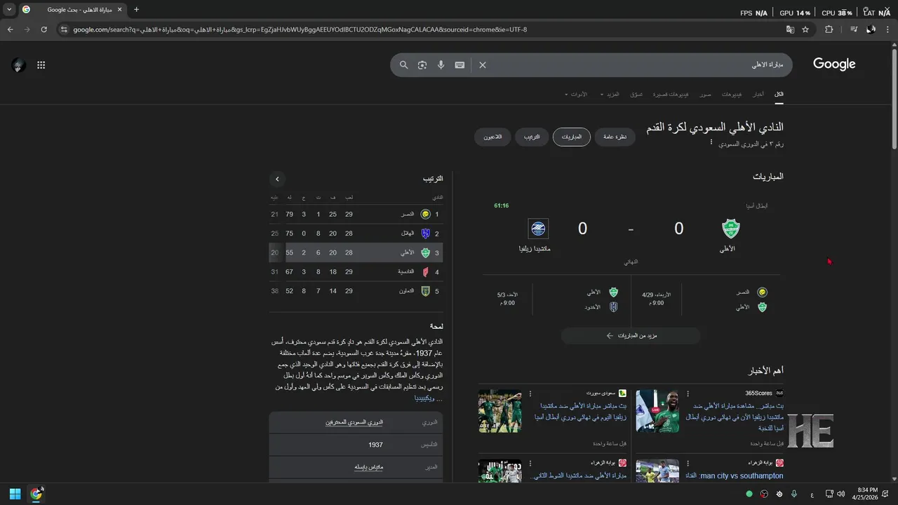Switch to the صور (Images) tab
Image resolution: width=898 pixels, height=505 pixels.
coord(705,94)
